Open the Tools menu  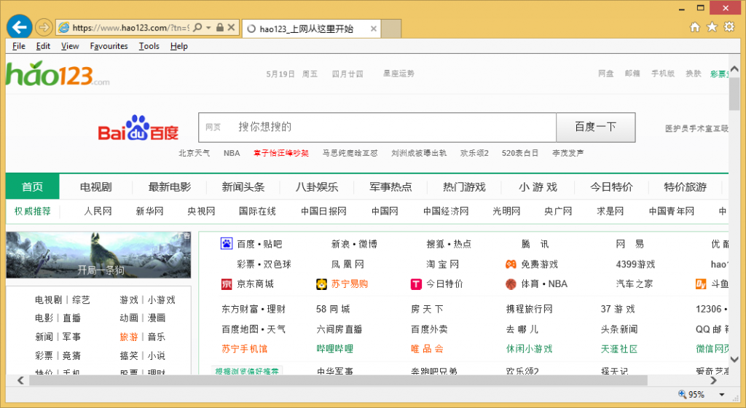(149, 46)
